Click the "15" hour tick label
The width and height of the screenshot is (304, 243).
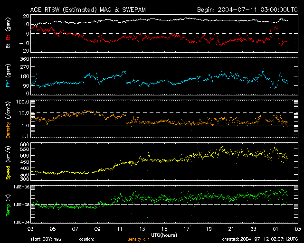click(164, 229)
